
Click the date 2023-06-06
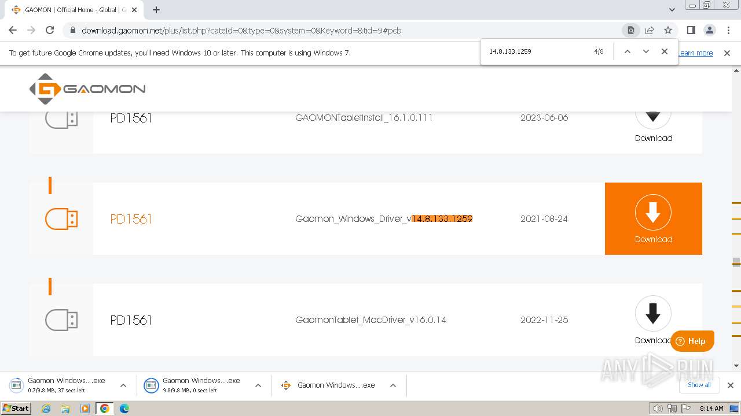click(x=544, y=118)
